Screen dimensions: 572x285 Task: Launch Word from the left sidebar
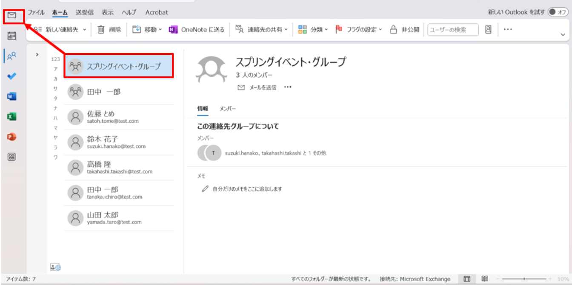click(12, 97)
